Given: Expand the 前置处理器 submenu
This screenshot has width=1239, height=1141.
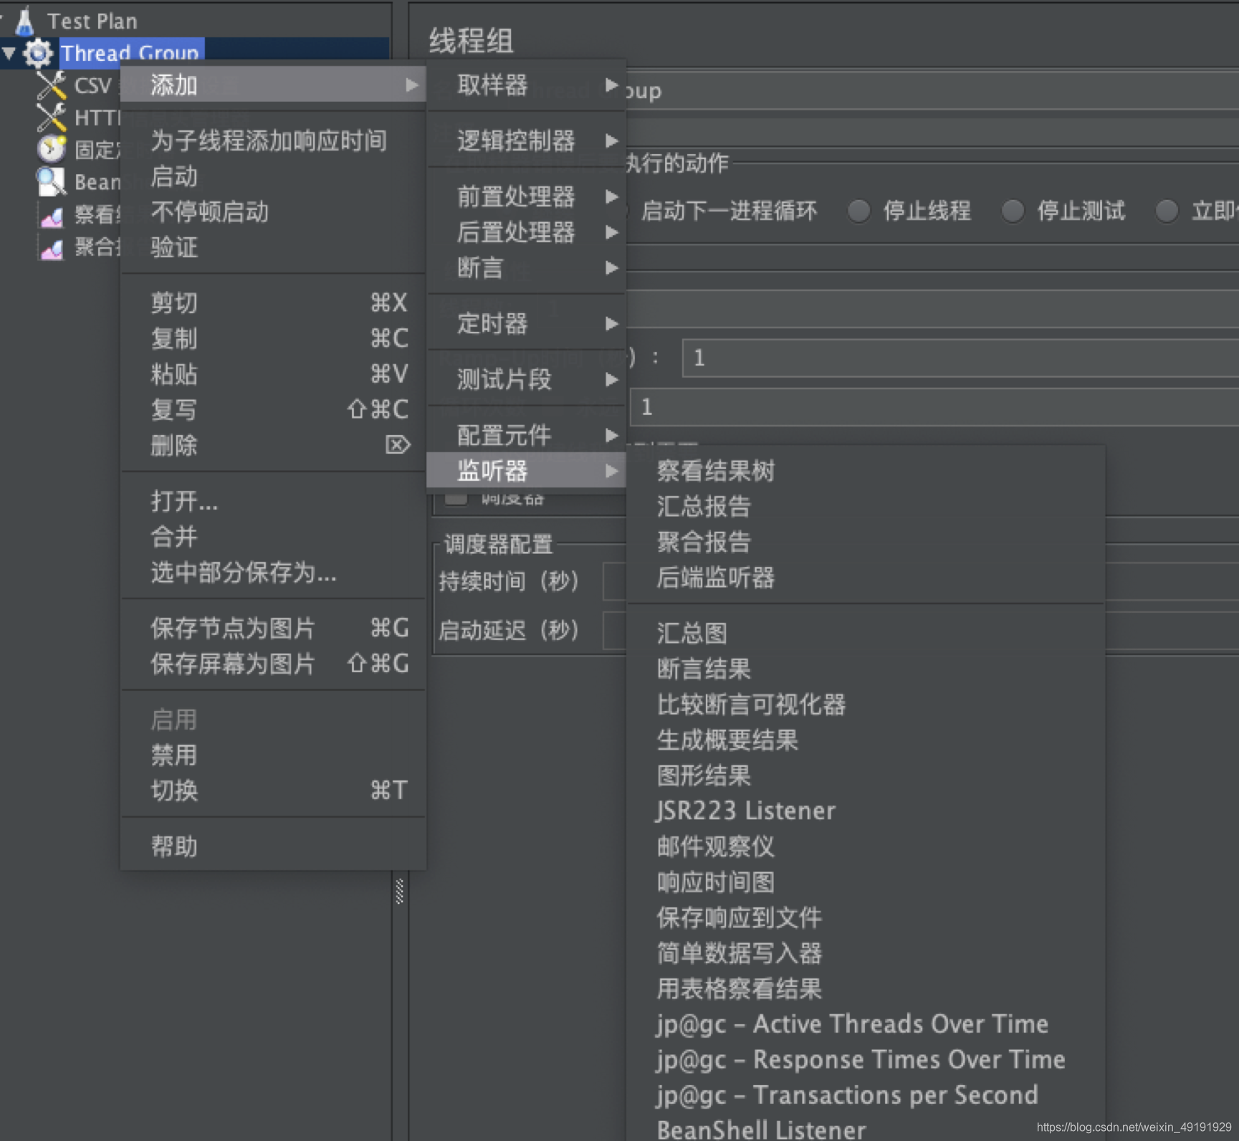Looking at the screenshot, I should tap(527, 196).
